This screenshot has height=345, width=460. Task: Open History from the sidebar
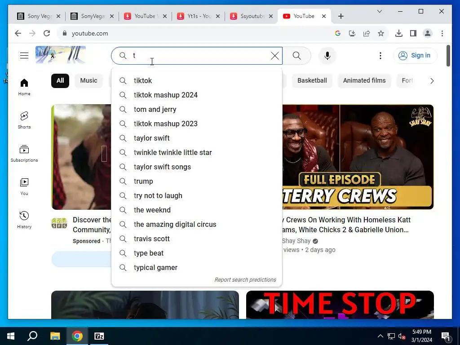24,220
